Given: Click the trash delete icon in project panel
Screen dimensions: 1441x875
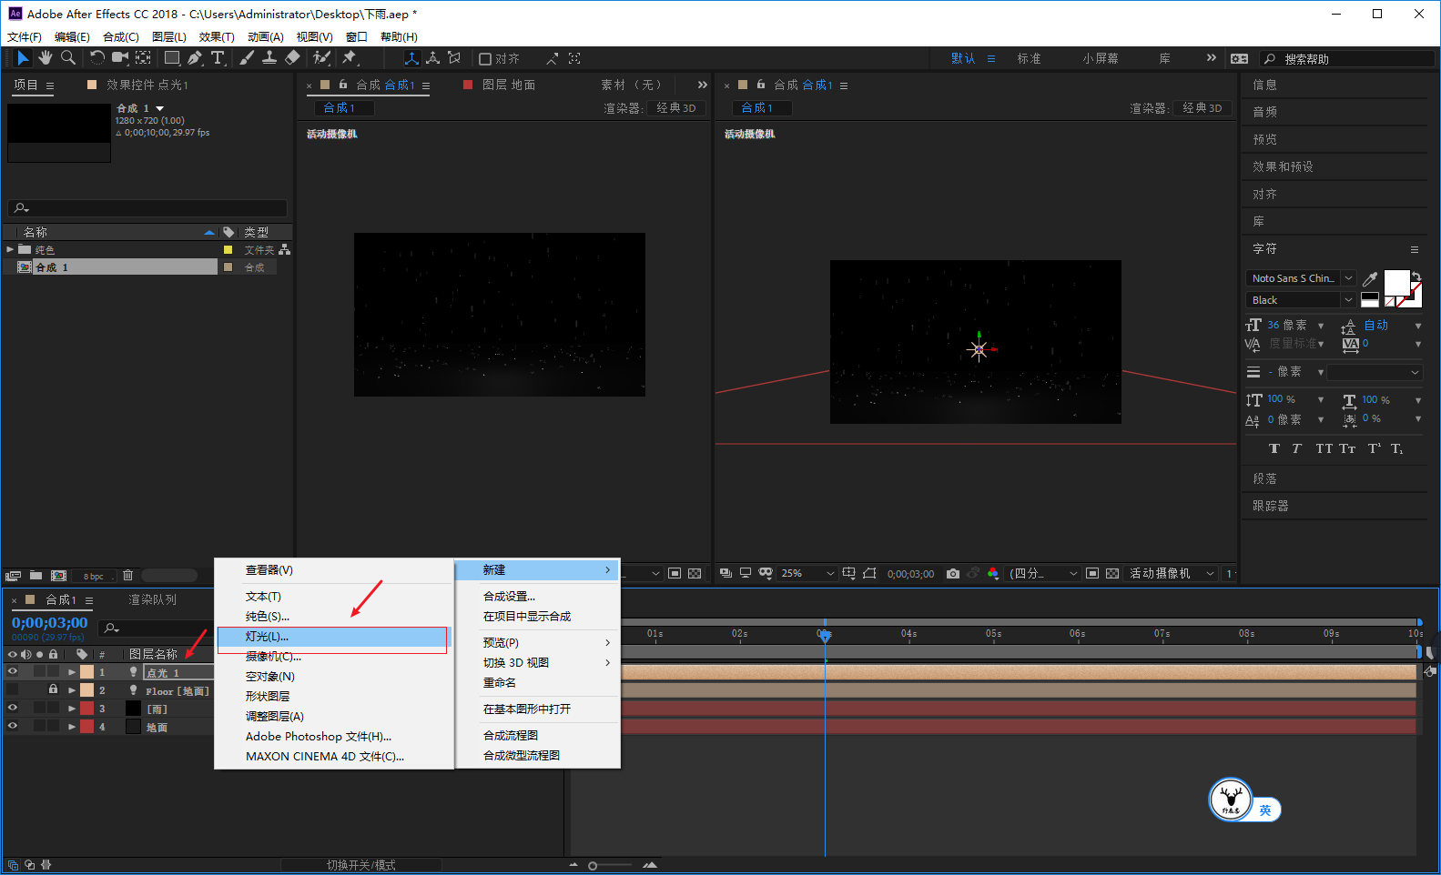Looking at the screenshot, I should coord(127,575).
